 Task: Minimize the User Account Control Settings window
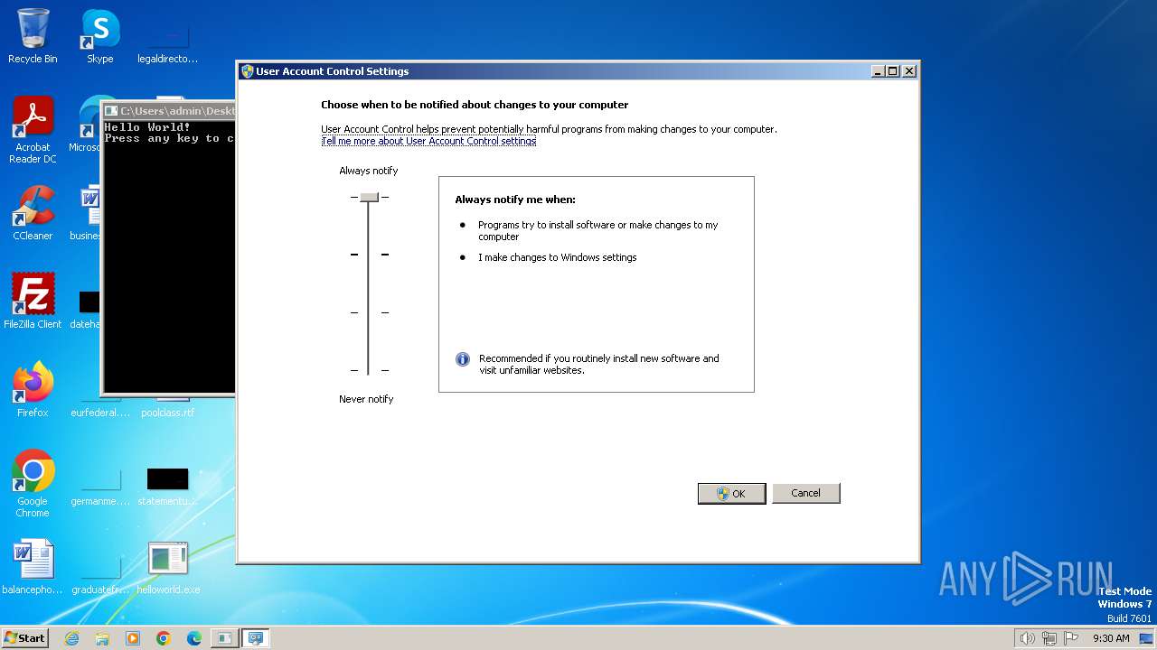click(x=878, y=71)
